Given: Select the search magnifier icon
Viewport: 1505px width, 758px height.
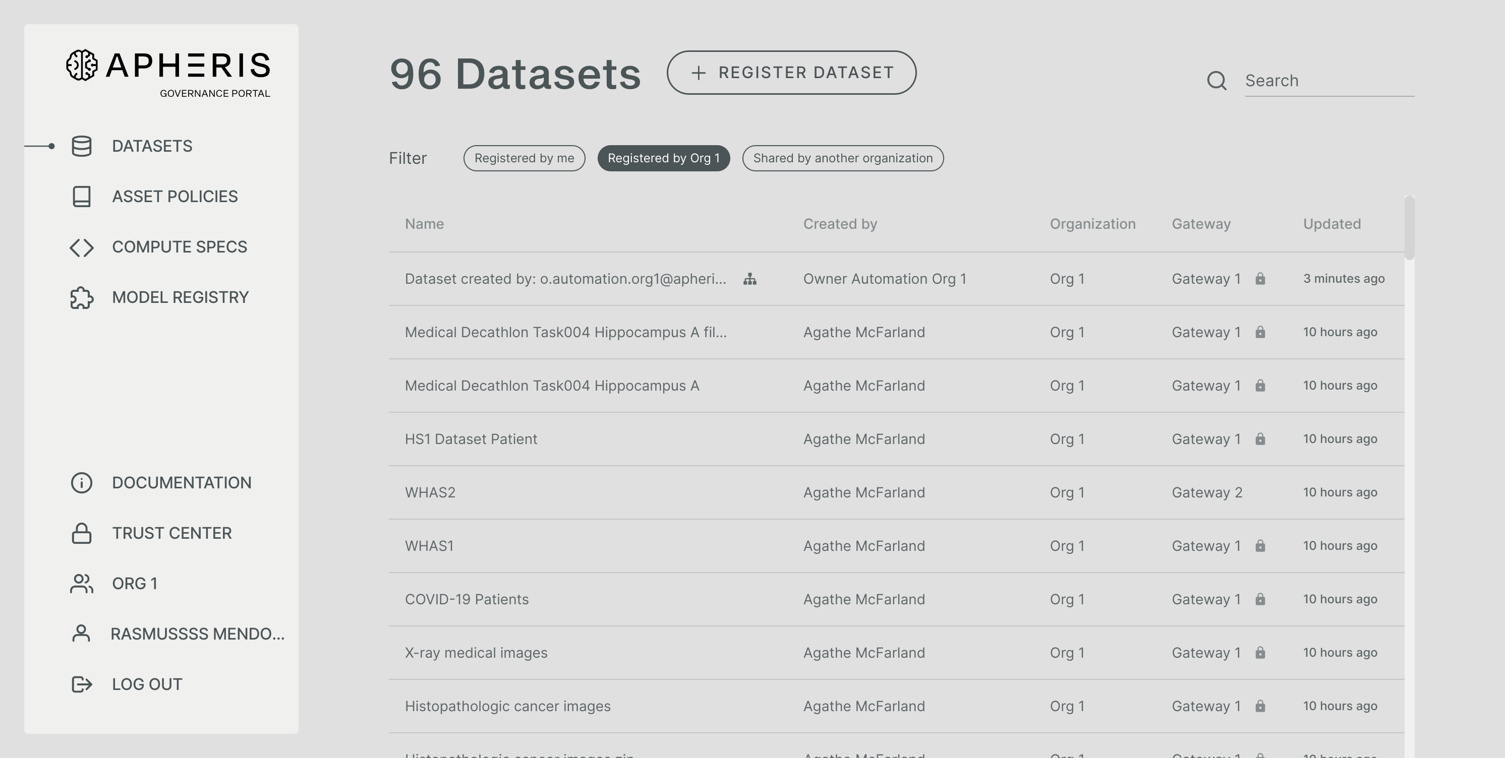Looking at the screenshot, I should (x=1217, y=81).
